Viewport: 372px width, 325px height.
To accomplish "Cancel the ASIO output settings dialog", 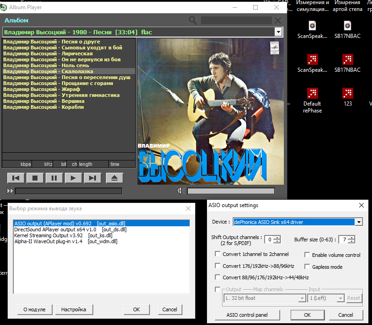I will (x=345, y=315).
